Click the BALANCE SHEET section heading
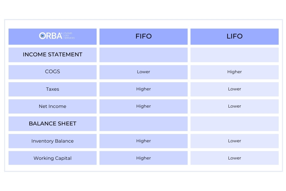286x191 pixels. [x=52, y=124]
